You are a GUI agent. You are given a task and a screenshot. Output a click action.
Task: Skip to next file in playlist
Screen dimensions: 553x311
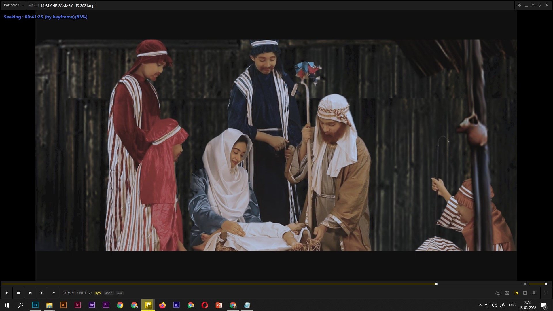(42, 293)
